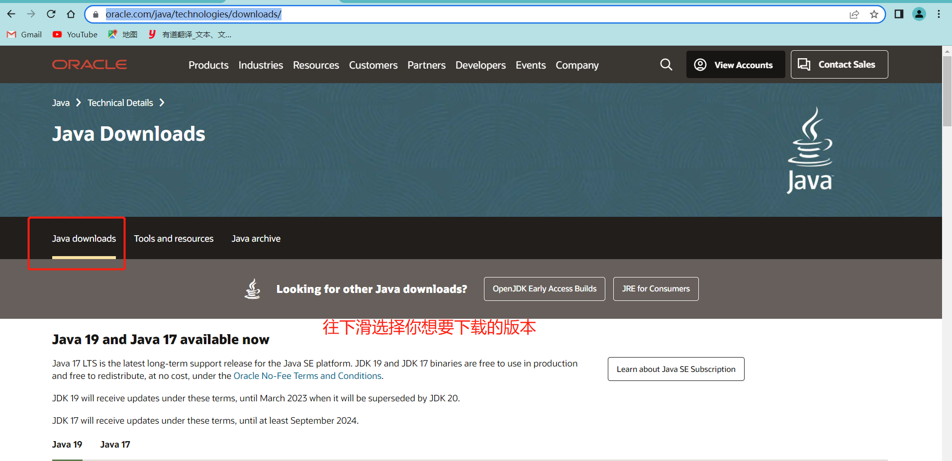Open the YouTube bookmark
The height and width of the screenshot is (461, 952).
[x=75, y=34]
